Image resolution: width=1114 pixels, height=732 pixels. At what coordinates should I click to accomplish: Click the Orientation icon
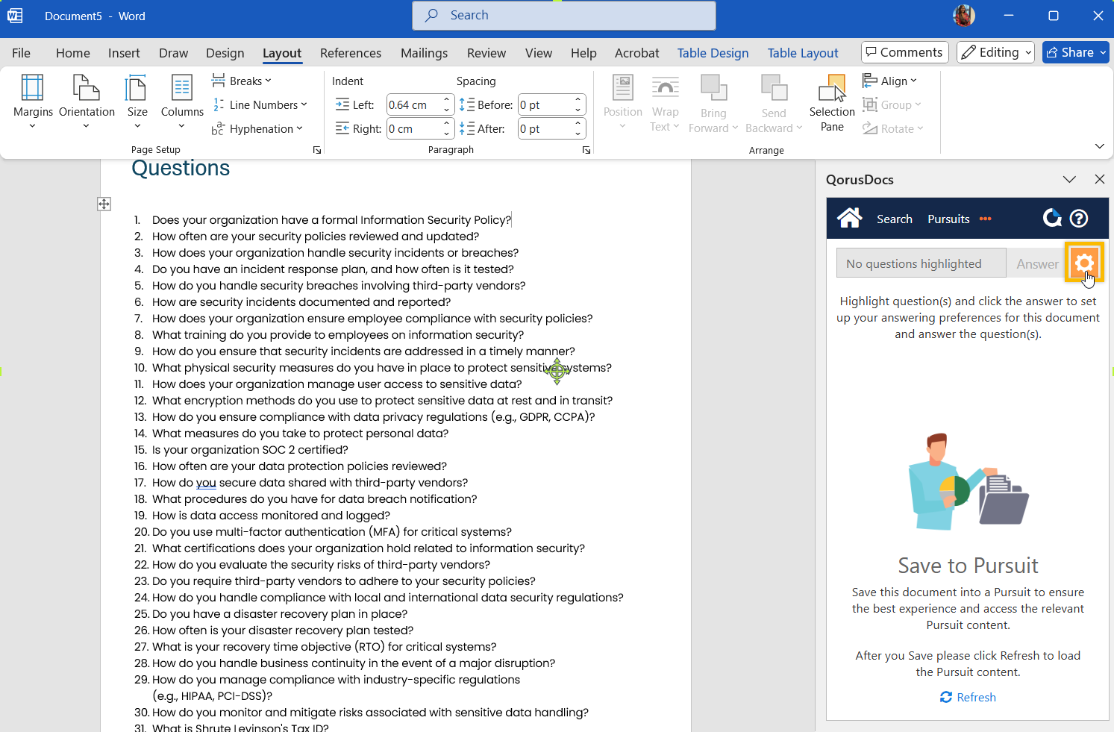87,89
